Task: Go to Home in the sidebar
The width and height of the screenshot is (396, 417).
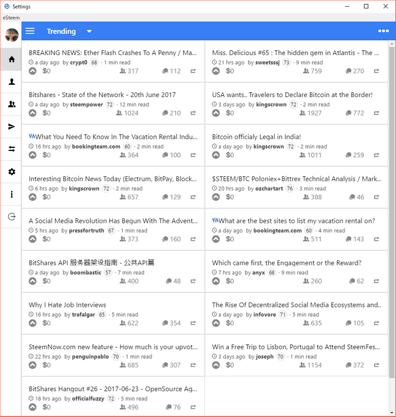Action: [x=11, y=59]
